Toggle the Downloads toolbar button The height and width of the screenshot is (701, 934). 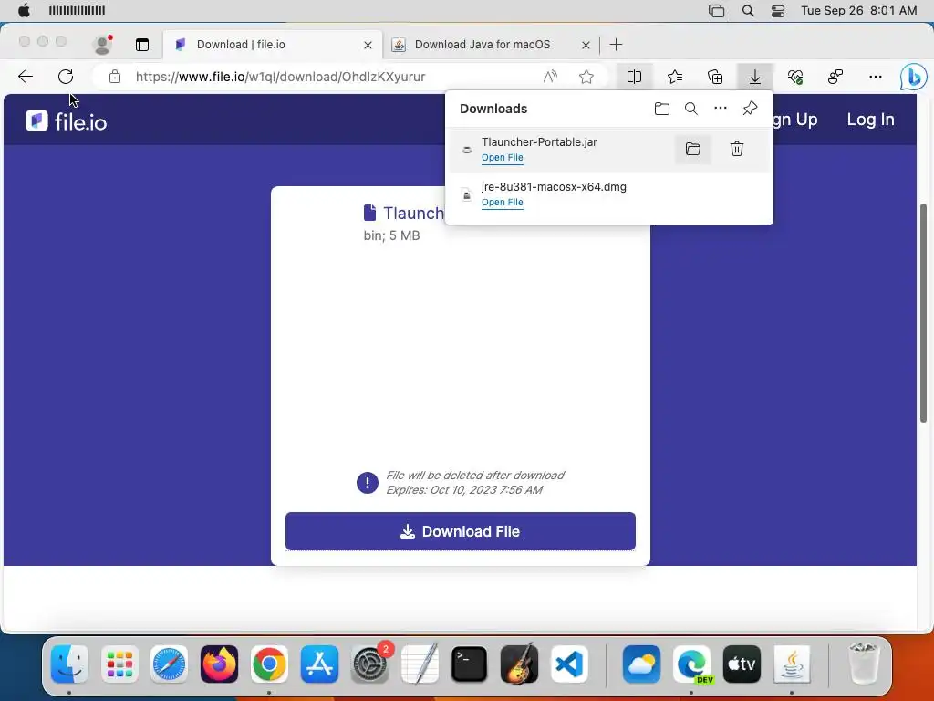click(x=754, y=77)
